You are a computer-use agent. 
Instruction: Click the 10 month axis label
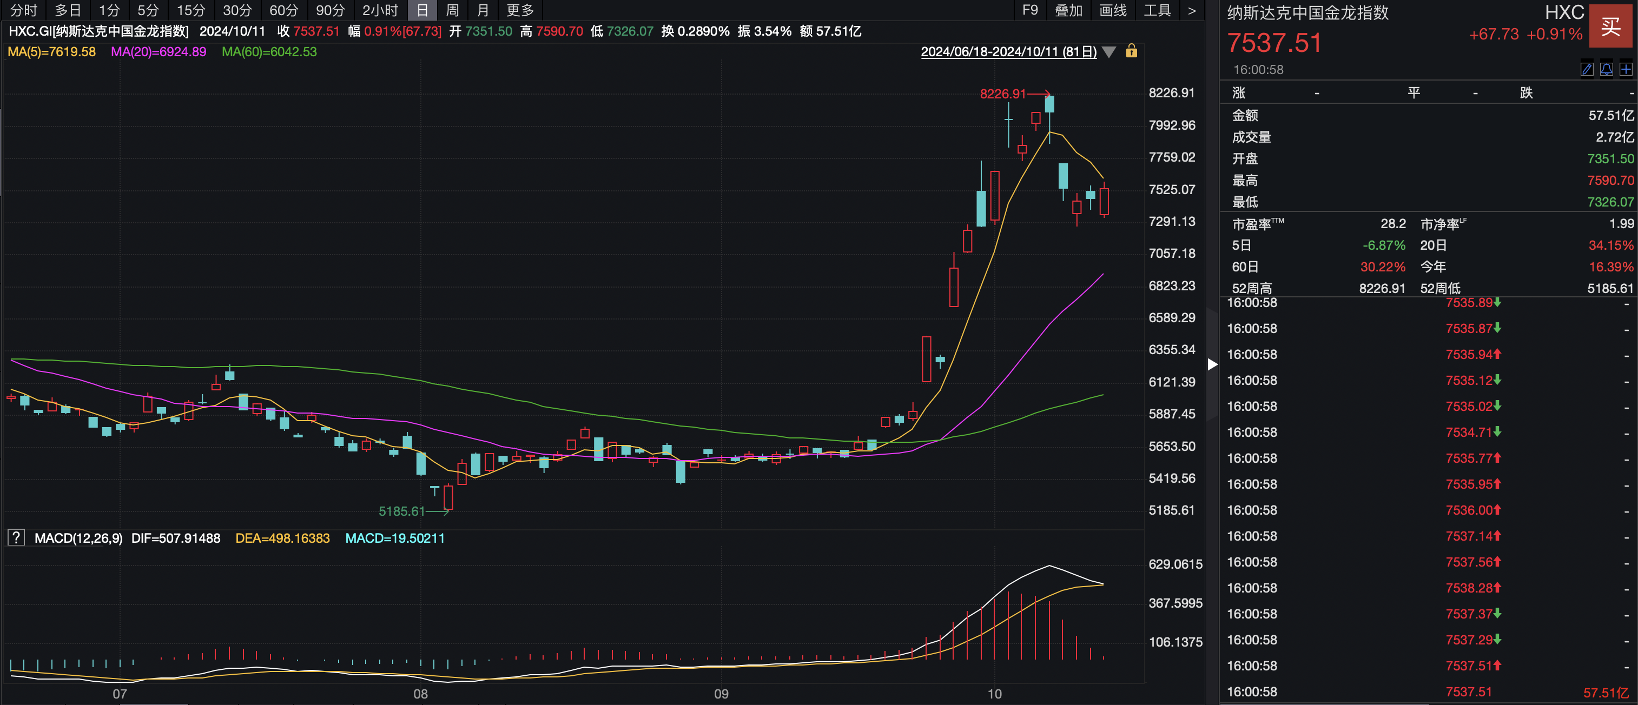(x=994, y=694)
